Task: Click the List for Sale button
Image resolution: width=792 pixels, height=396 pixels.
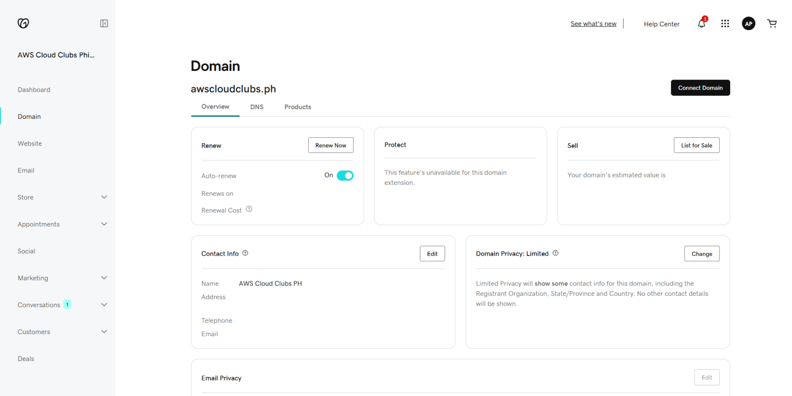Action: (x=696, y=145)
